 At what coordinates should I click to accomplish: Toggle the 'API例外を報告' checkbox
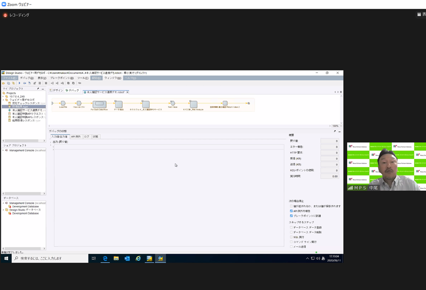coord(291,211)
